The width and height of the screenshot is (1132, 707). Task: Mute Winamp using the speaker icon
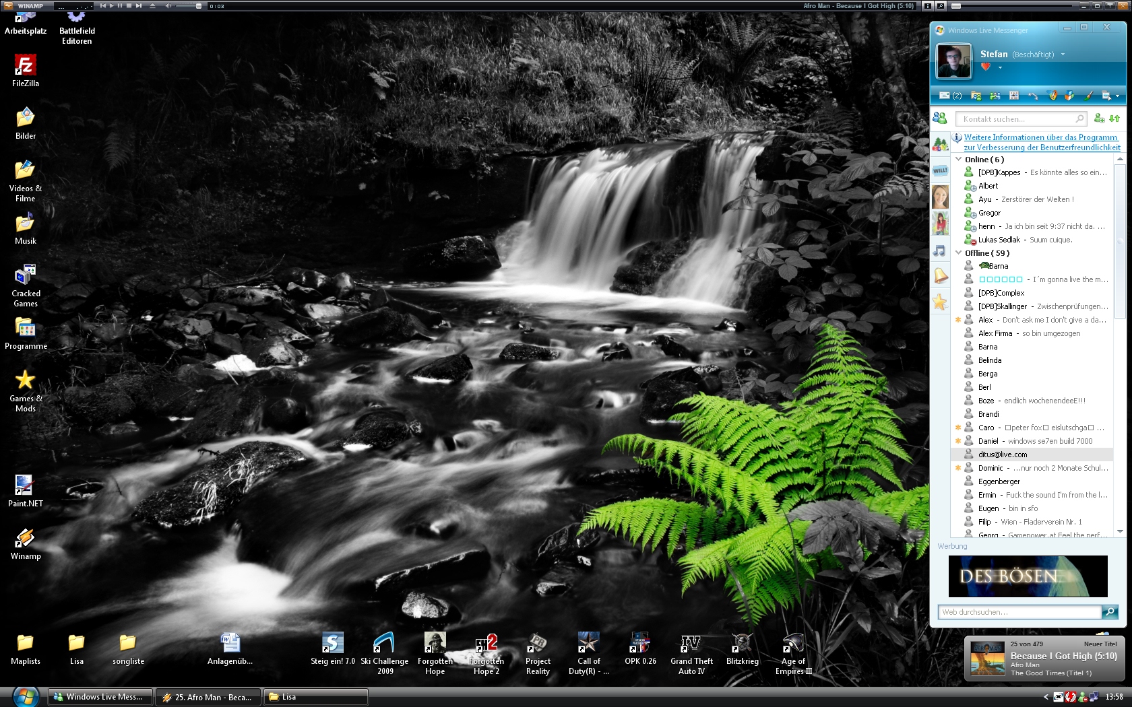168,5
